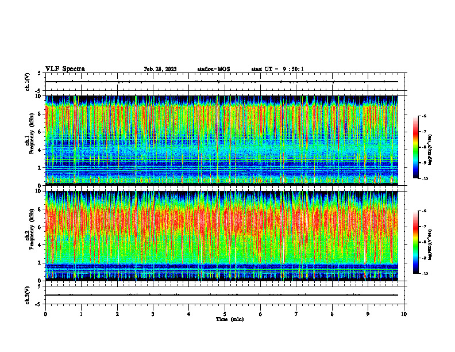Click the ch.2 spectrogram panel

[x=221, y=236]
